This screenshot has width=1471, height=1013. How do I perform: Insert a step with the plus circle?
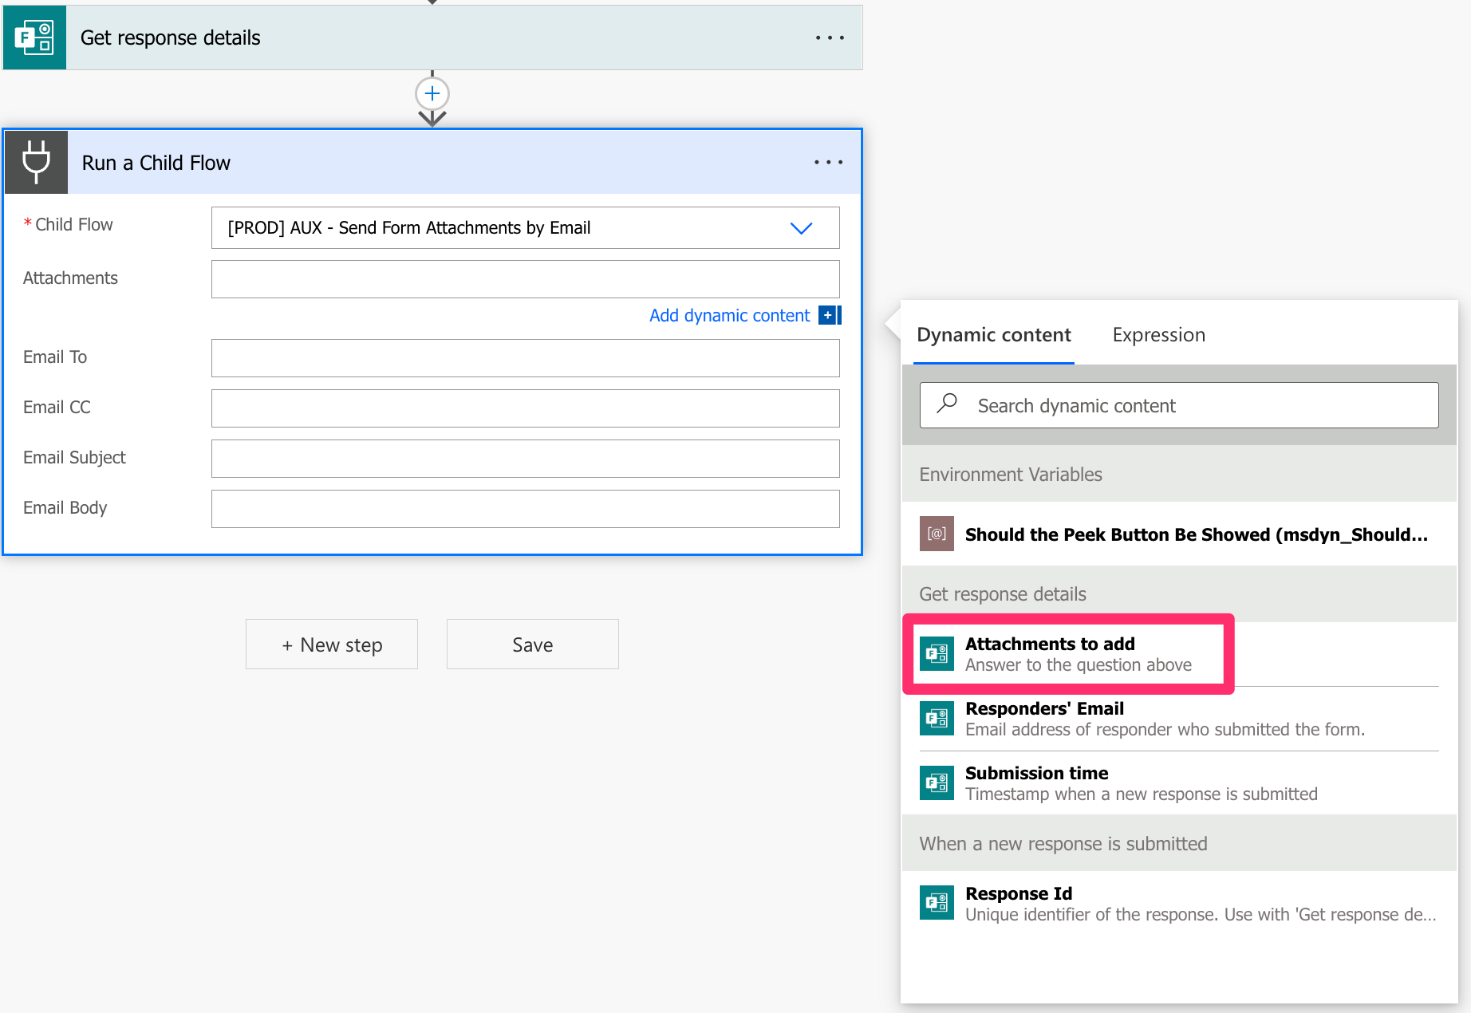[x=432, y=93]
